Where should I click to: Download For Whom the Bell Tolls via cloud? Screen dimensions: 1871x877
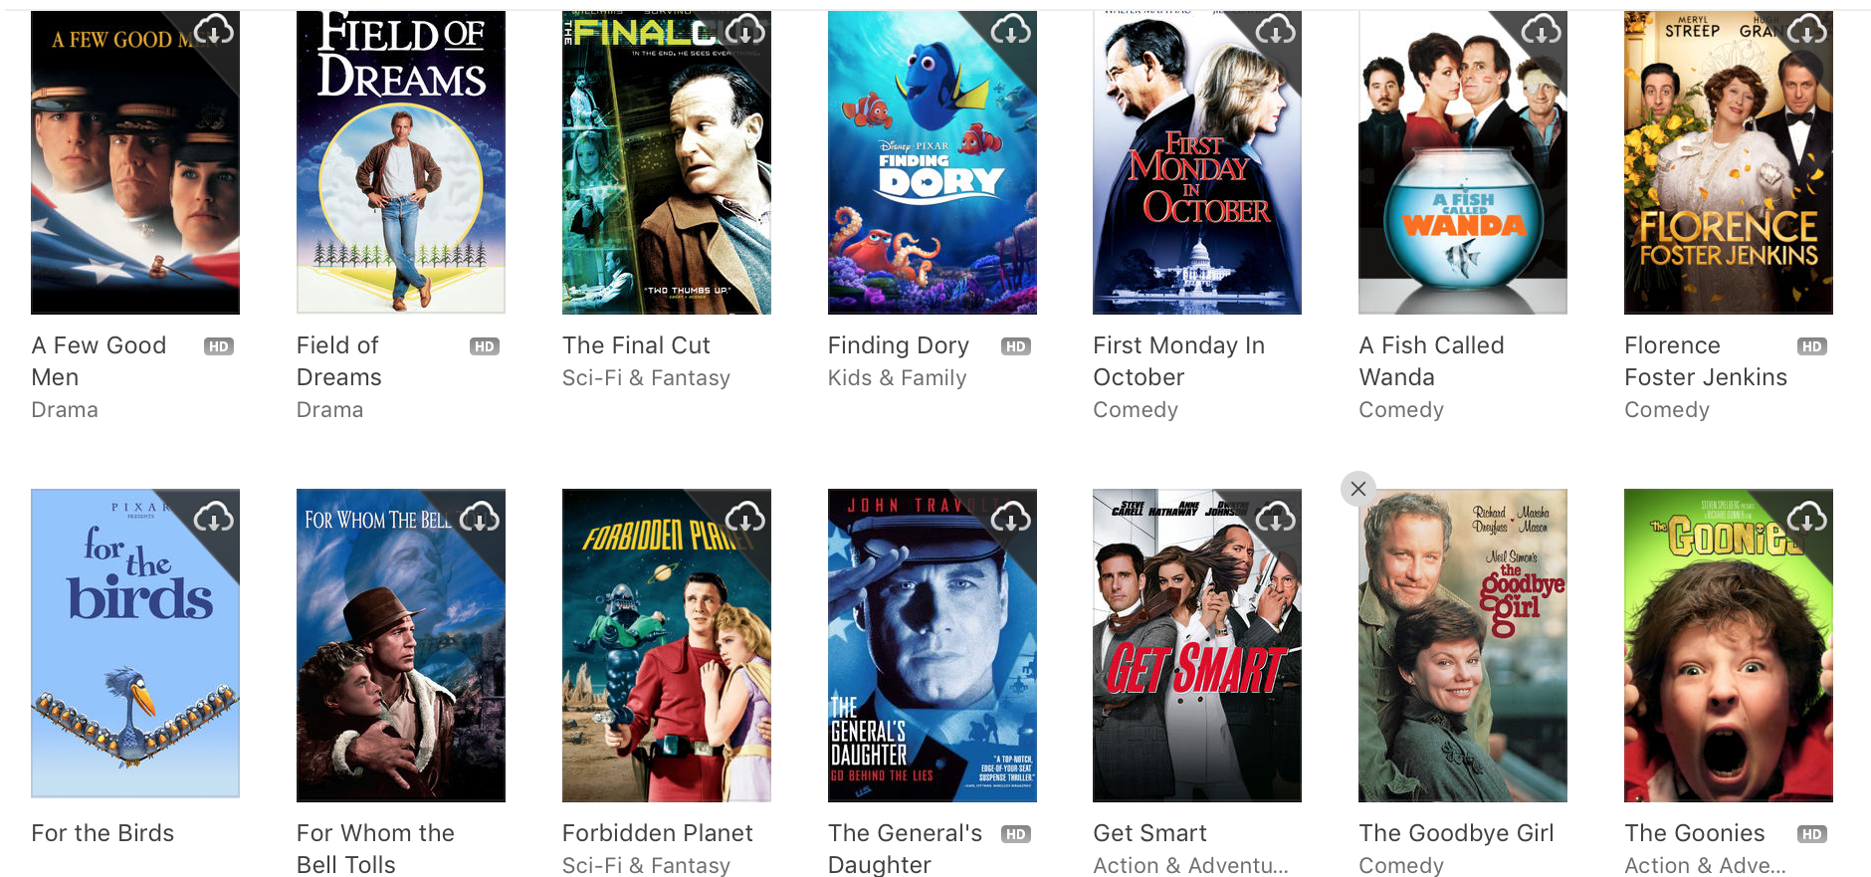480,518
